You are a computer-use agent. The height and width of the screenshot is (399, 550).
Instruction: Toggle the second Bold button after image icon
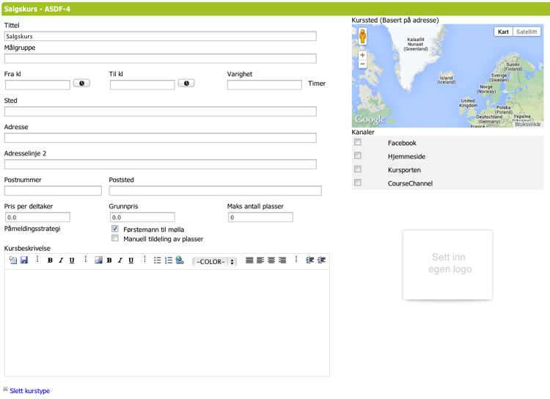click(x=109, y=260)
